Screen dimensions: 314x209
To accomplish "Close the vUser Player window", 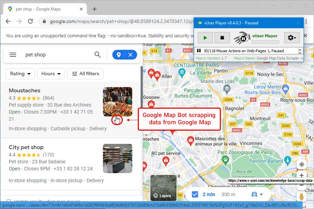I will [x=298, y=23].
